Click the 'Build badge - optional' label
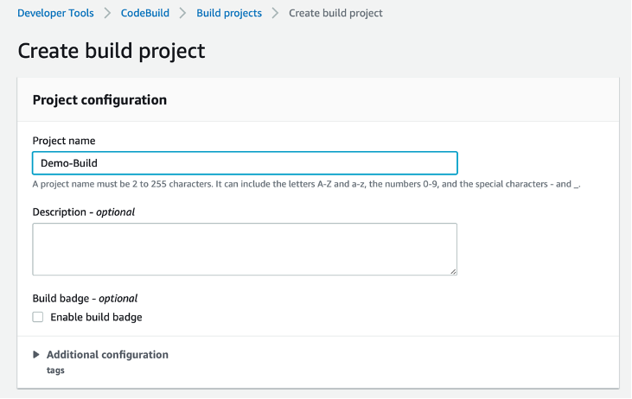This screenshot has height=399, width=632. click(85, 299)
